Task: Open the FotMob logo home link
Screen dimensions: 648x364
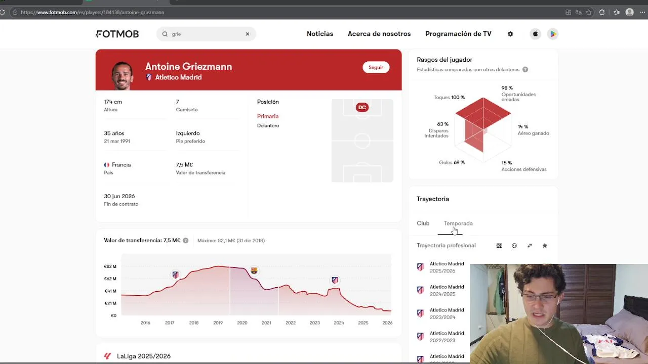Action: 117,34
